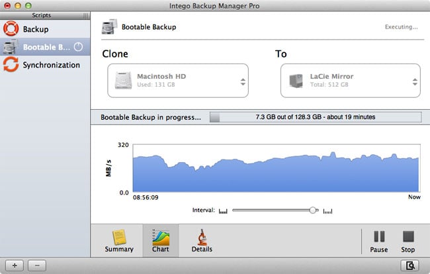Click the backup progress bar
This screenshot has height=274, width=430.
point(316,117)
